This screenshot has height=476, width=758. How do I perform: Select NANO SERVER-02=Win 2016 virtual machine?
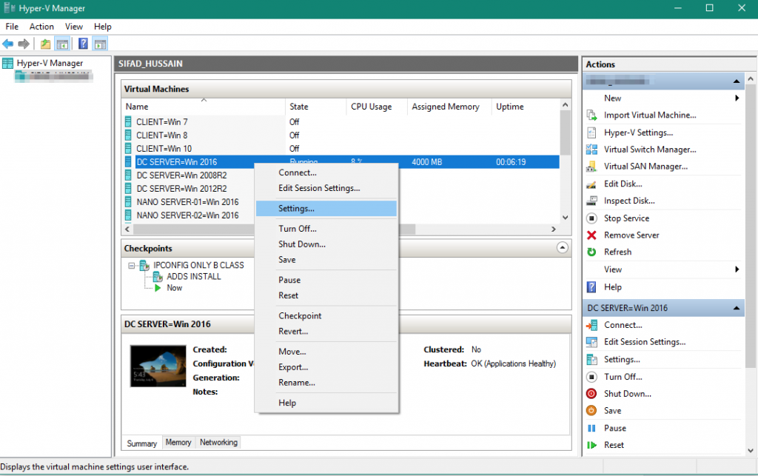pyautogui.click(x=189, y=215)
